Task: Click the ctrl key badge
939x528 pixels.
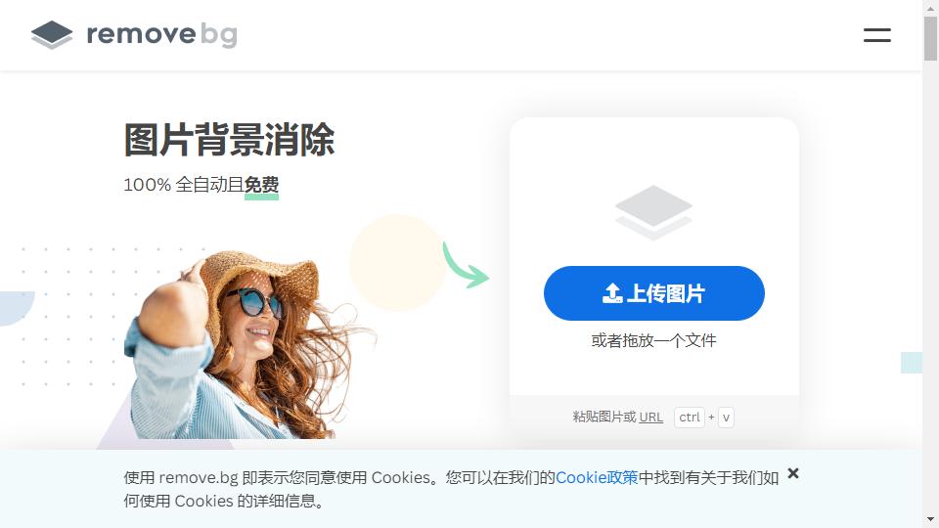Action: pyautogui.click(x=690, y=418)
